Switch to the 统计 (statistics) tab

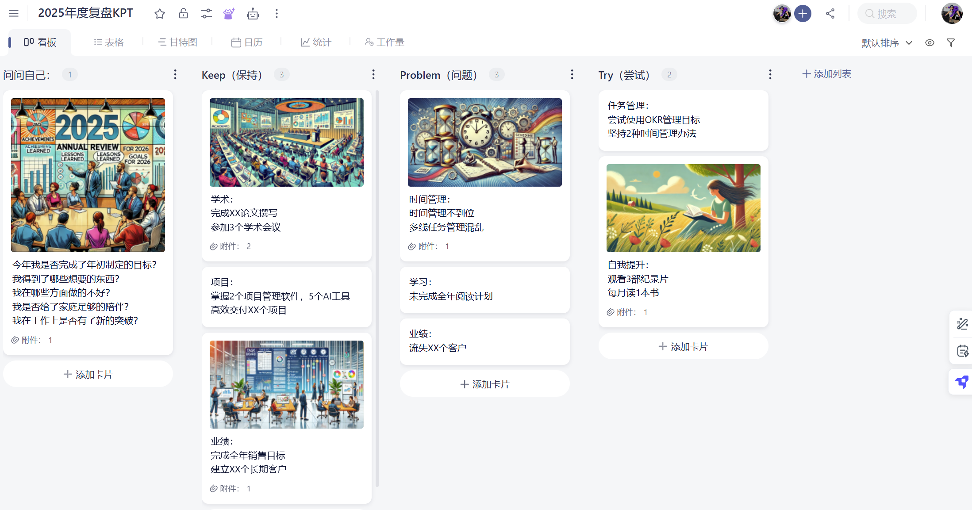coord(315,42)
